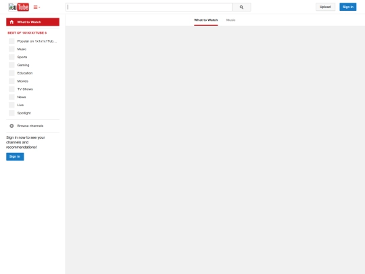Viewport: 365px width, 274px height.
Task: Click the Movies thumbnail icon
Action: click(11, 81)
